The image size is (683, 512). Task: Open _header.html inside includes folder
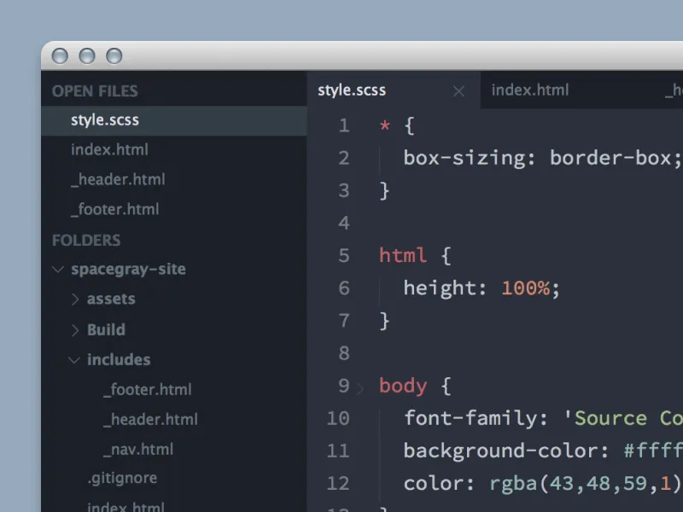(x=150, y=420)
